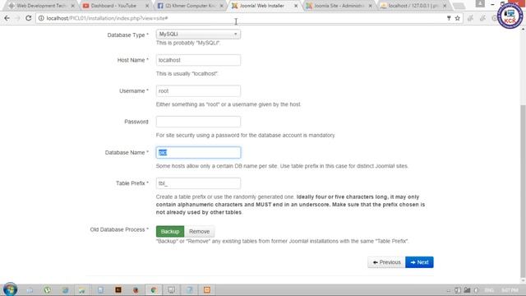The image size is (526, 296).
Task: Reload the current page
Action: 29,18
